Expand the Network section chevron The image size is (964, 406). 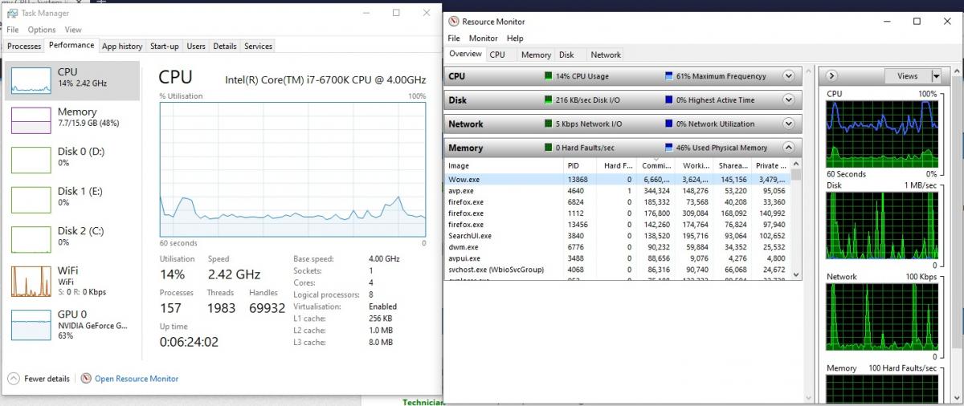coord(788,124)
